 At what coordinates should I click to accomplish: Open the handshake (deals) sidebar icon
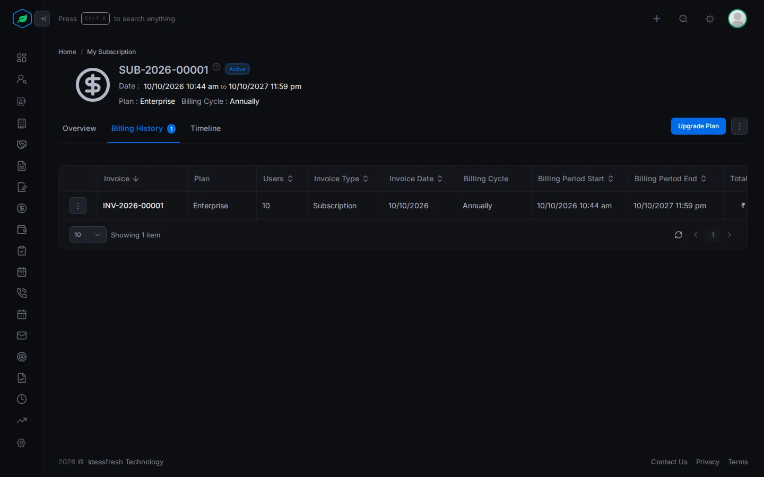tap(22, 145)
